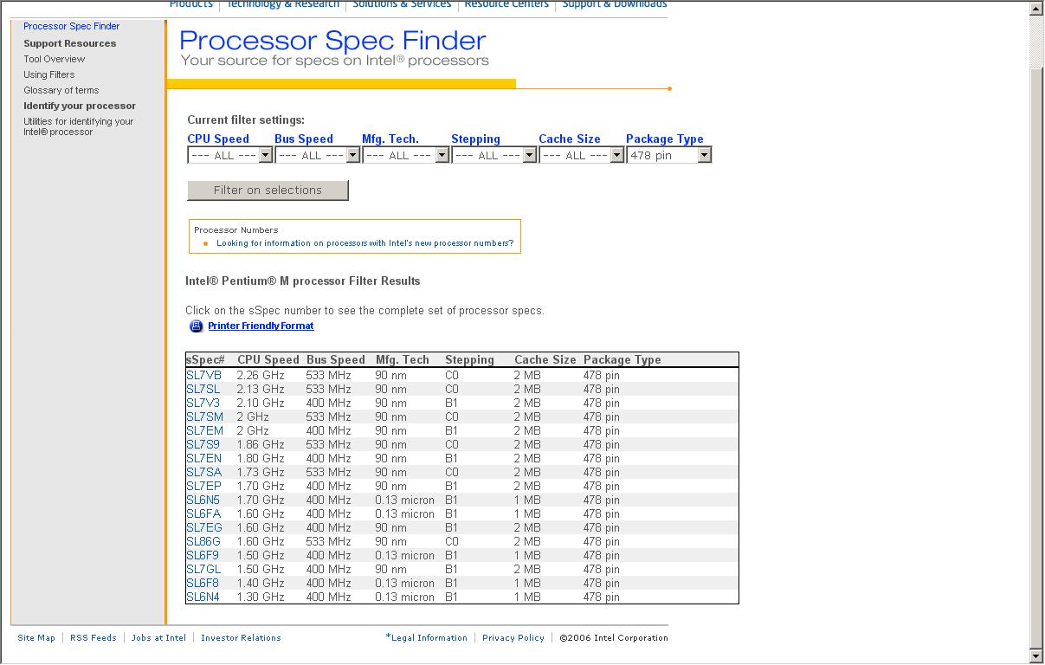Open sSpec number SL7SA
Viewport: 1045px width, 665px height.
pos(204,473)
